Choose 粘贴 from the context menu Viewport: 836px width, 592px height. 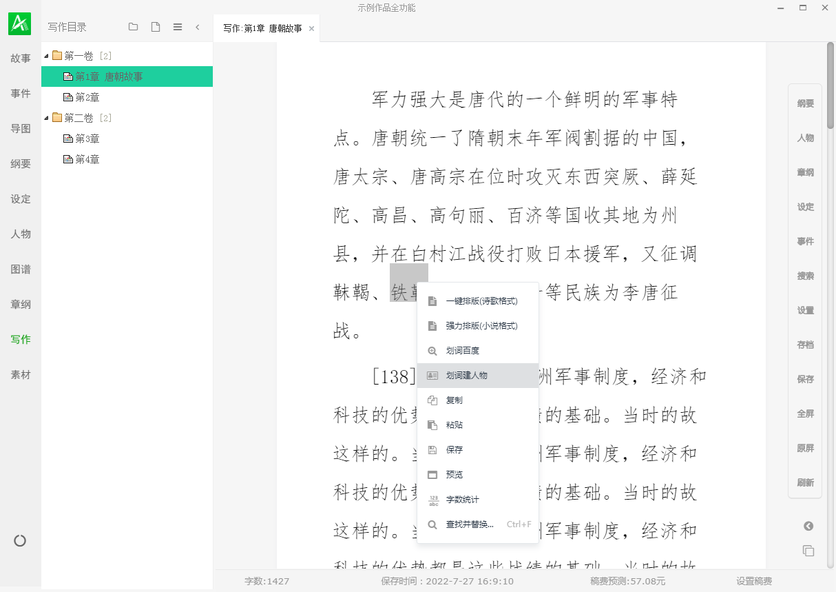click(478, 425)
